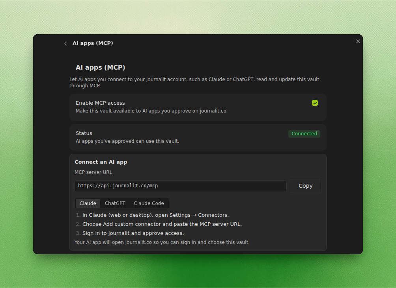396x288 pixels.
Task: Copy the MCP server URL
Action: click(305, 186)
